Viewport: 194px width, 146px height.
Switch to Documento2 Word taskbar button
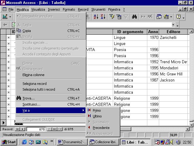(72, 142)
